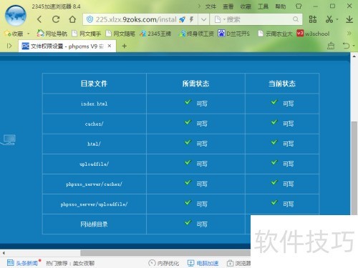
Task: Click the scroll up arrow of vertical scrollbar
Action: pyautogui.click(x=354, y=56)
